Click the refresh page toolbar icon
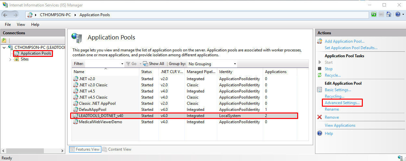Screen dimensions: 406x161 [x=374, y=15]
